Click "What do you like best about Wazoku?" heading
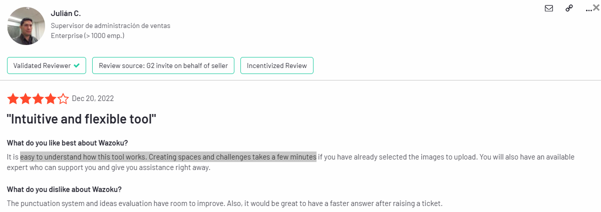 pos(71,143)
